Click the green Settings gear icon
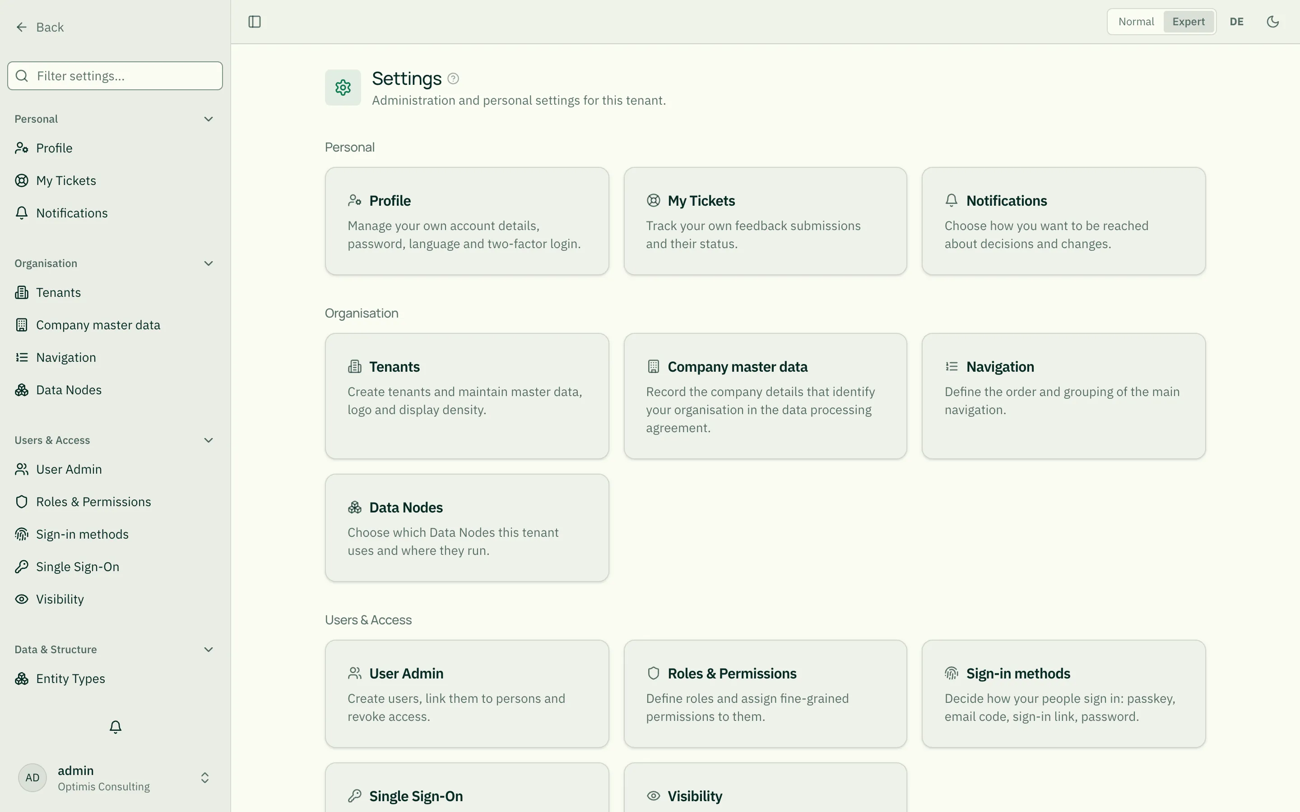The height and width of the screenshot is (812, 1300). [x=343, y=88]
